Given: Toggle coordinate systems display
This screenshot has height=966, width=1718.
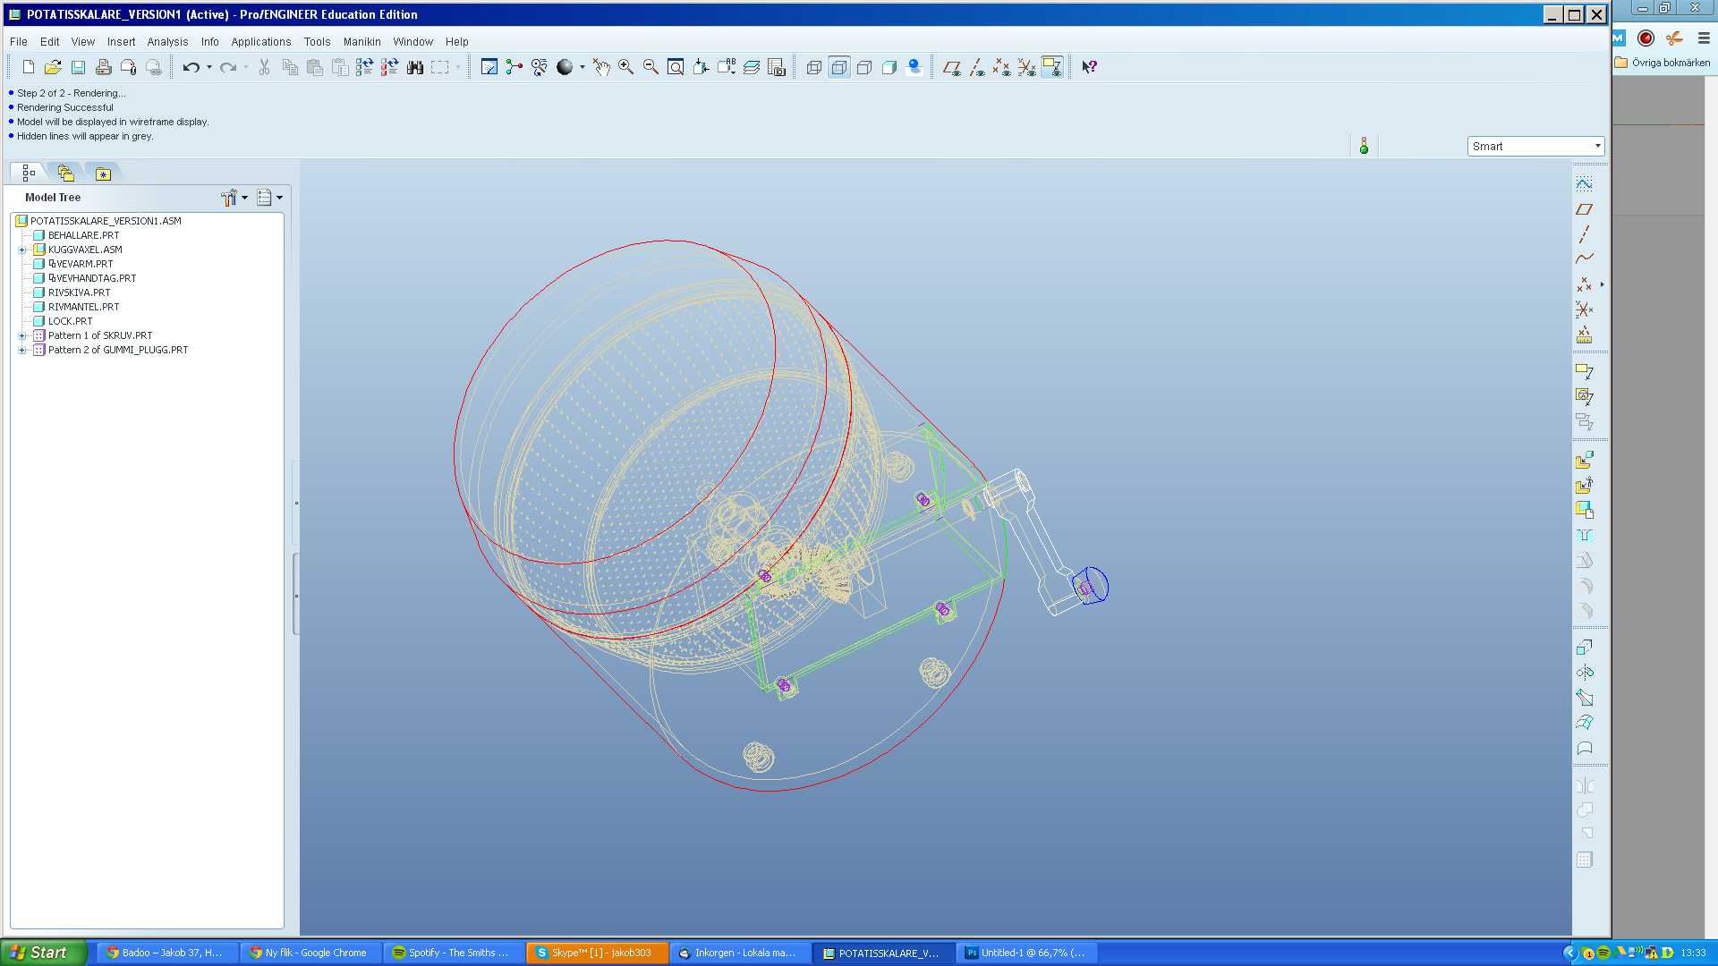Looking at the screenshot, I should 1027,67.
